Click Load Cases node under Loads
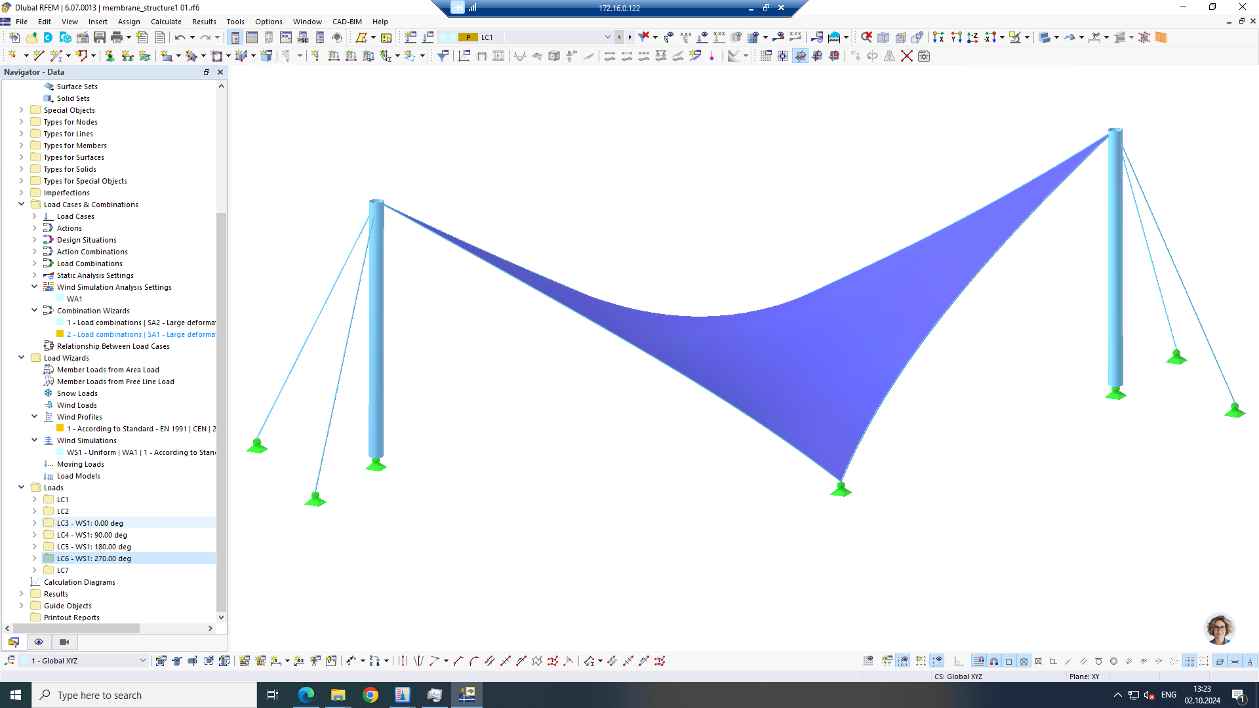The height and width of the screenshot is (708, 1259). (75, 215)
